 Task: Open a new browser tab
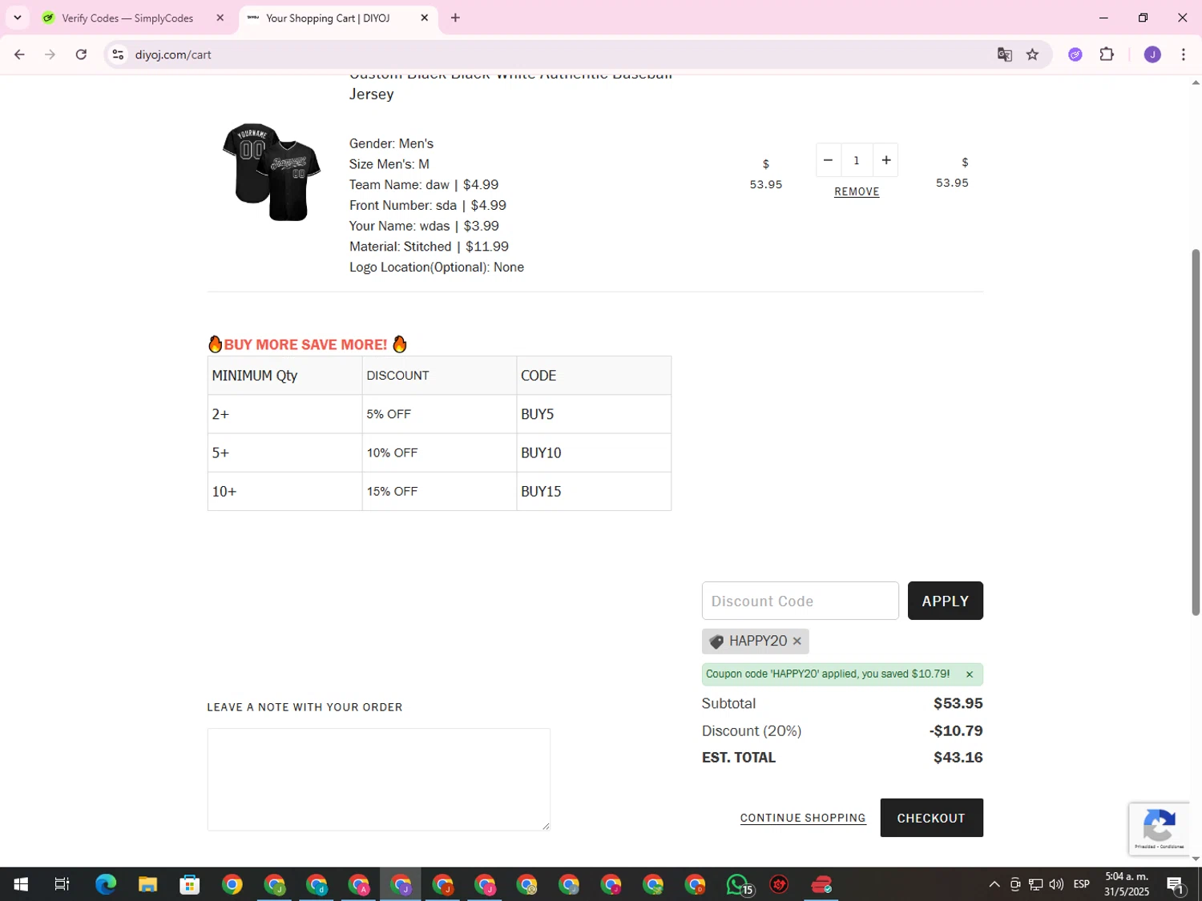tap(455, 18)
